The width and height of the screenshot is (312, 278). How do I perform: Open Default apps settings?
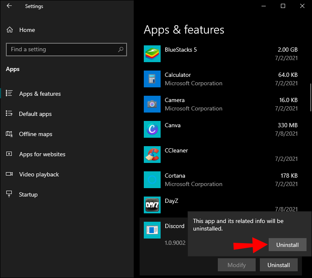[35, 114]
